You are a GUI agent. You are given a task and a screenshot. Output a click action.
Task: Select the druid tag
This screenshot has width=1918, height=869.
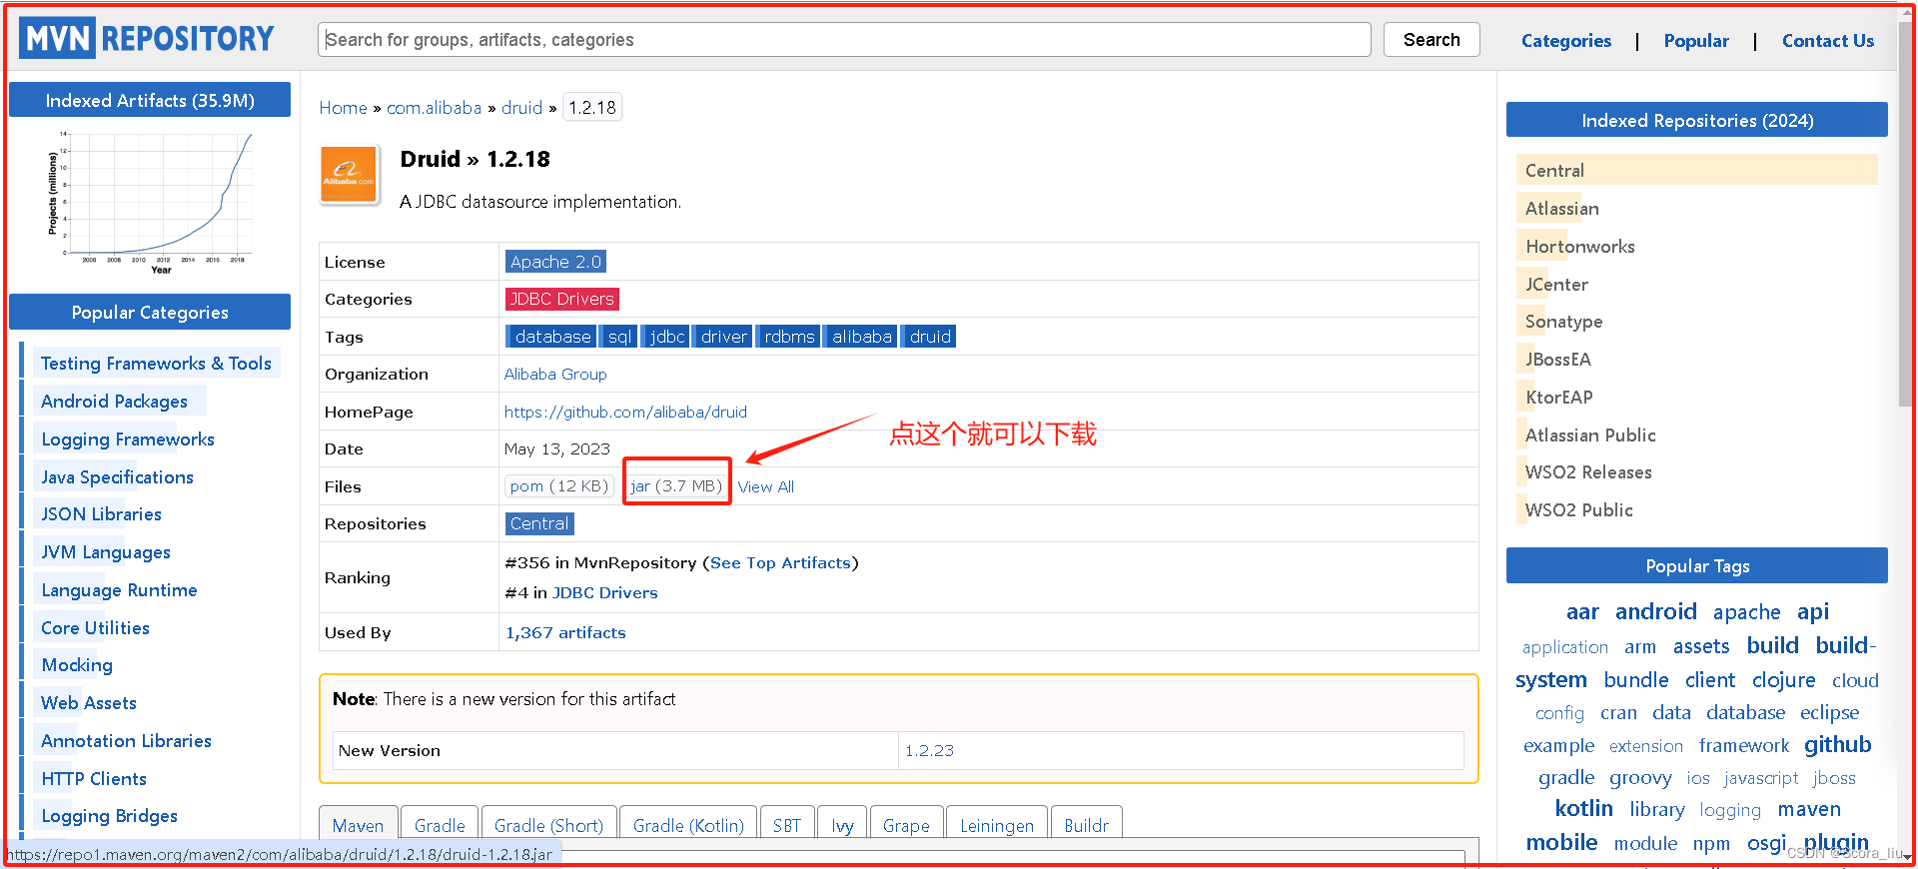[929, 337]
